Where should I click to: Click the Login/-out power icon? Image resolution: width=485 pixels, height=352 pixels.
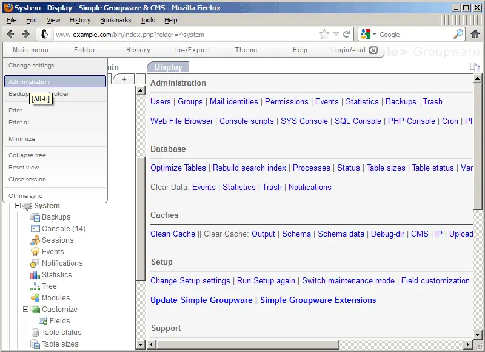[x=373, y=50]
